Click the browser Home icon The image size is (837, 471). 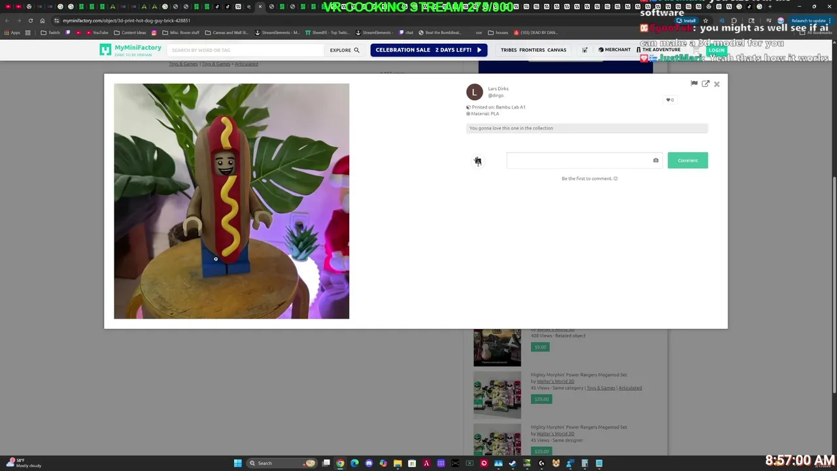(x=42, y=20)
